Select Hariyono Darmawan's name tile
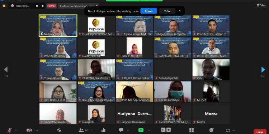This screenshot has width=269, height=134. (134, 114)
